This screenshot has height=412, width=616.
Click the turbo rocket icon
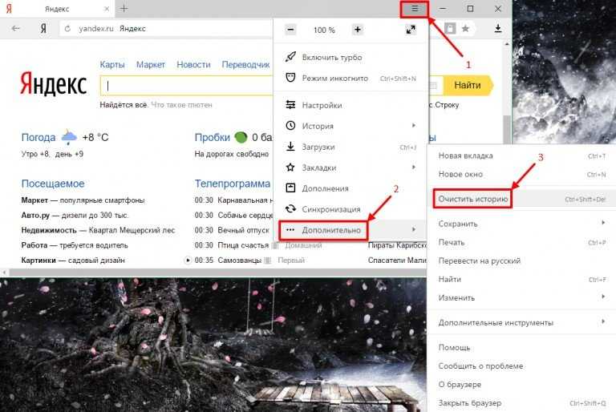[x=290, y=57]
